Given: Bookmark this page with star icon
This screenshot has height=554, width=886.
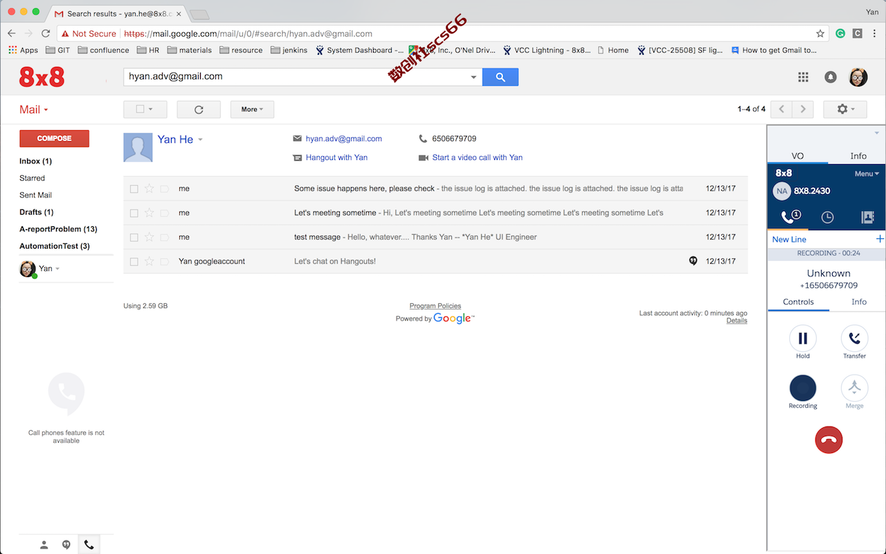Looking at the screenshot, I should pyautogui.click(x=820, y=33).
